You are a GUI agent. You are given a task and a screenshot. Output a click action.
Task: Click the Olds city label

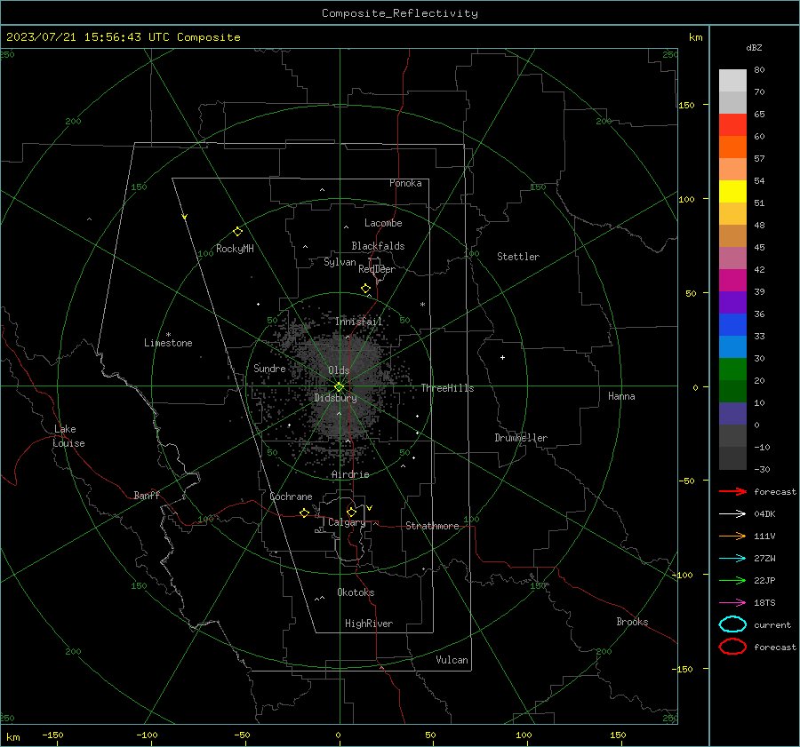[x=339, y=370]
